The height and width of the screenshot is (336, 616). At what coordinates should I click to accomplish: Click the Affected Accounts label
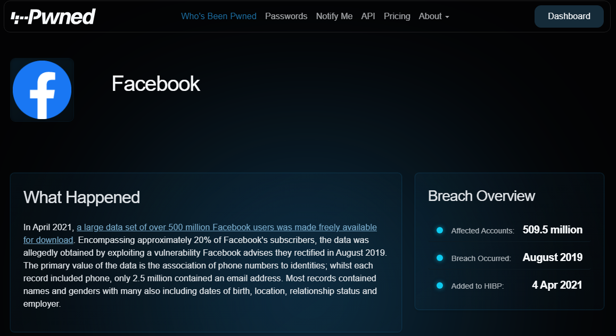tap(482, 231)
